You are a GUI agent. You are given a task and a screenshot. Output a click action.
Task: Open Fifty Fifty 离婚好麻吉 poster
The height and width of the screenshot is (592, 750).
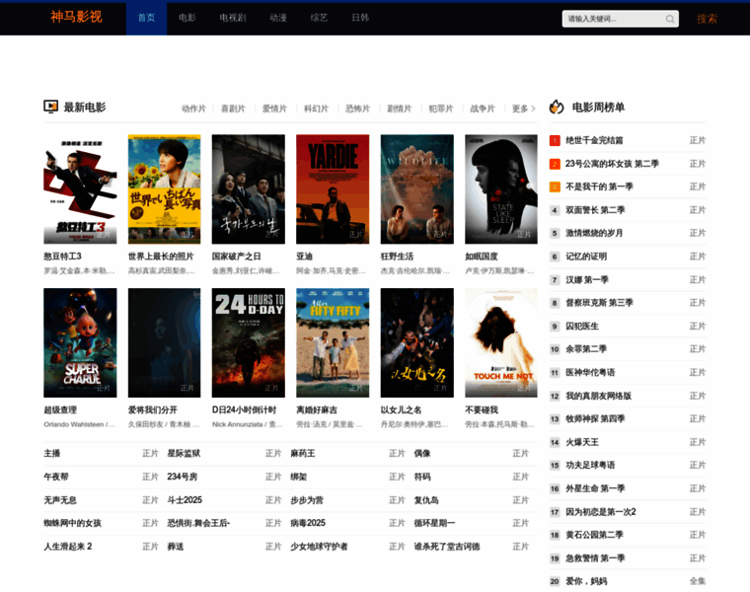[333, 342]
